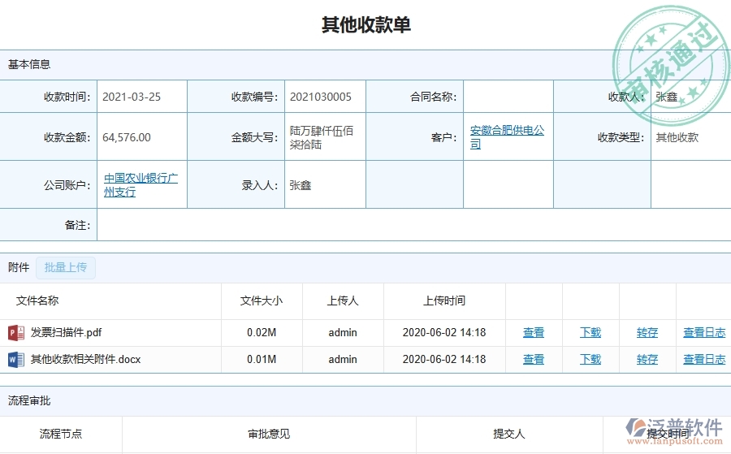
Task: Click the Word icon for 其他收款相关附件.docx
Action: point(16,359)
